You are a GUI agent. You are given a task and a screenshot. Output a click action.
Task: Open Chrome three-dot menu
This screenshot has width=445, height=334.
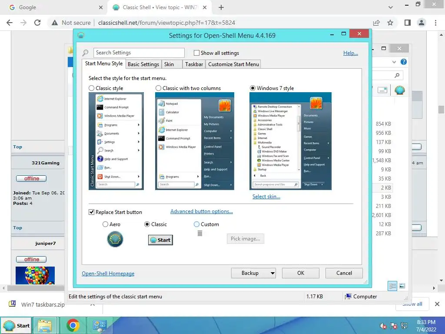click(x=435, y=23)
